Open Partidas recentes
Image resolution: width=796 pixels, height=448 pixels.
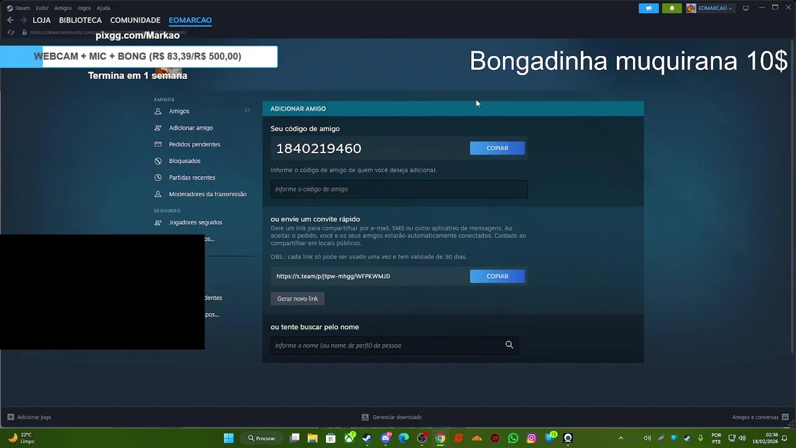(192, 177)
